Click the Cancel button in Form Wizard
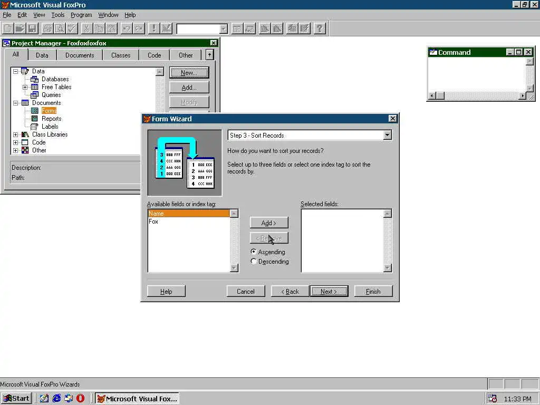 [x=246, y=291]
